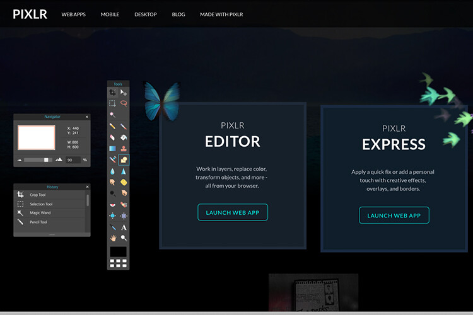Click the Navigator zoom slider
Viewport: 473px width, 315px height.
(x=38, y=160)
